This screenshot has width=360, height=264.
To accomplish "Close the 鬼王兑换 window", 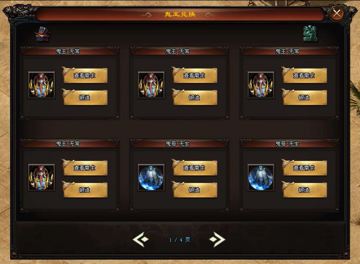I will (337, 13).
